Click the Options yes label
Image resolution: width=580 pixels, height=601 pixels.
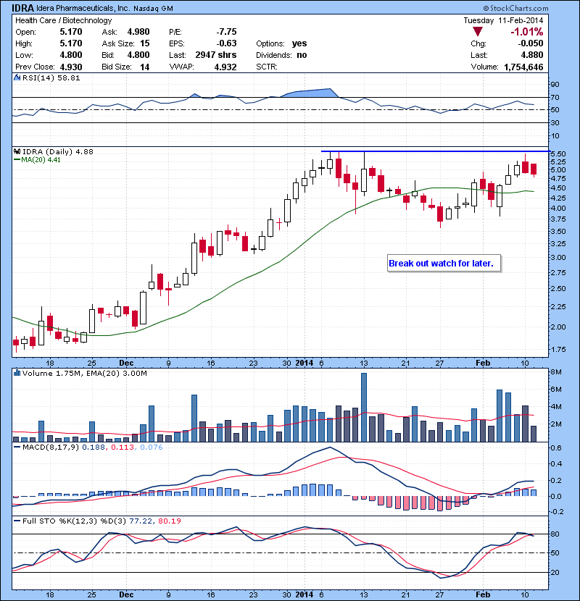[281, 43]
